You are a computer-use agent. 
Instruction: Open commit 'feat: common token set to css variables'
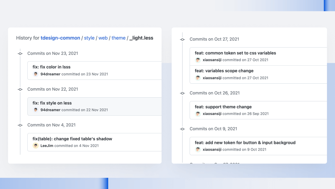235,53
